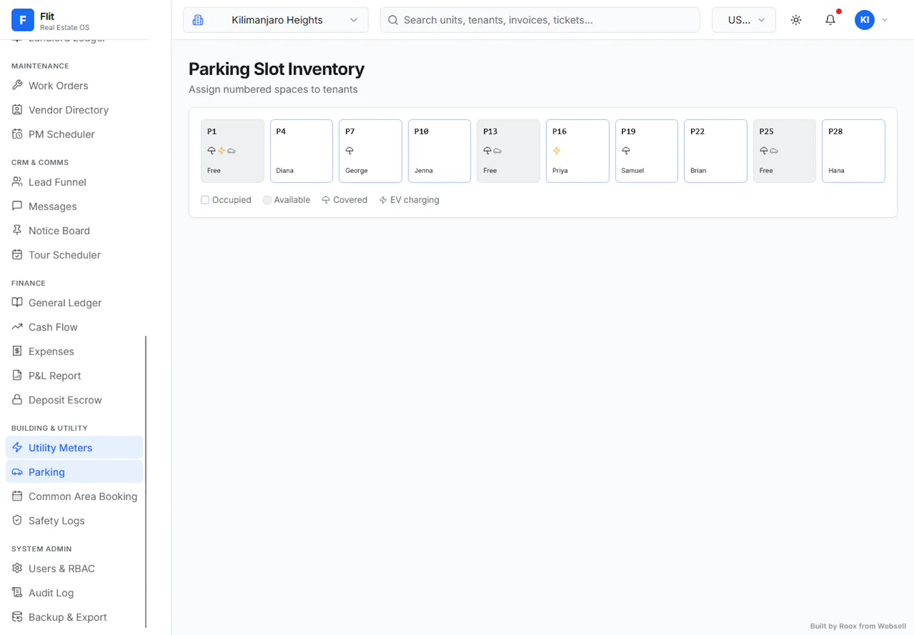Screen dimensions: 914x635
Task: Open notifications bell icon
Action: point(830,20)
